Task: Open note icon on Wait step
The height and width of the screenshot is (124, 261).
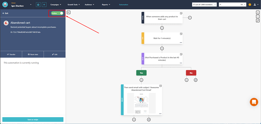Action: click(x=181, y=34)
